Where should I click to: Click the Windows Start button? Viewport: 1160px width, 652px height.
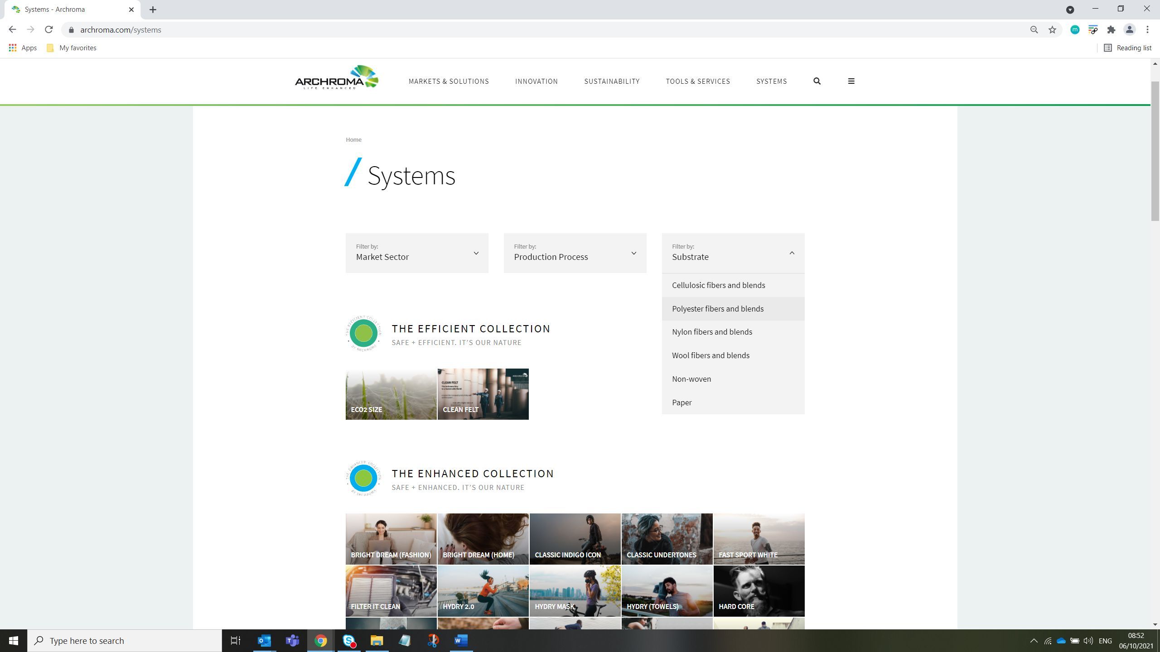14,641
